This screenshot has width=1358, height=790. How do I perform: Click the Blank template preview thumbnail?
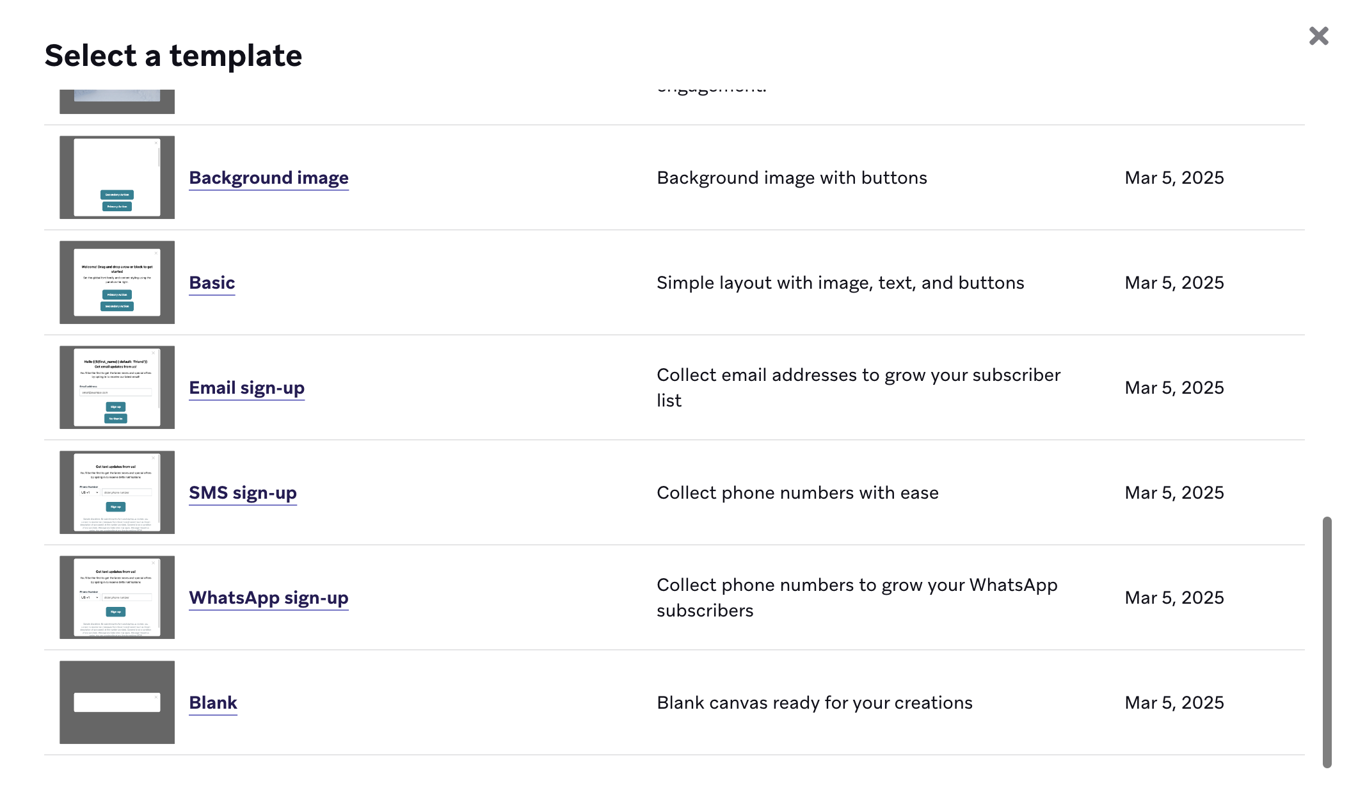(117, 702)
